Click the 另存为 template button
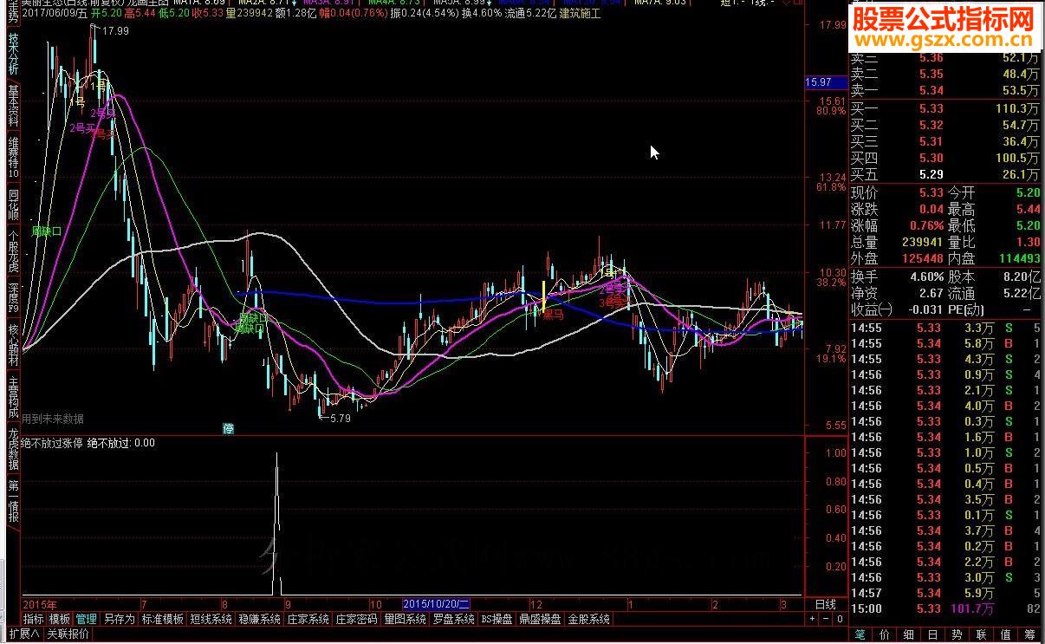 [x=119, y=619]
